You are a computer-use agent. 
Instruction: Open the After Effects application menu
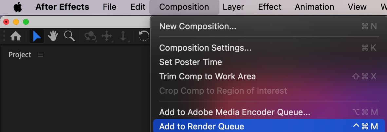(62, 7)
